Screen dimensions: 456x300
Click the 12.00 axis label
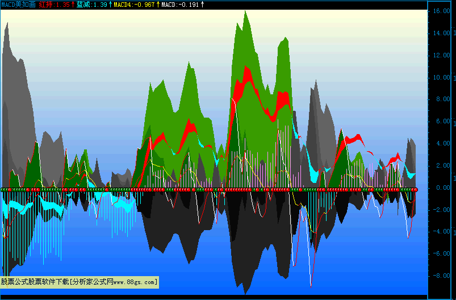click(x=441, y=55)
